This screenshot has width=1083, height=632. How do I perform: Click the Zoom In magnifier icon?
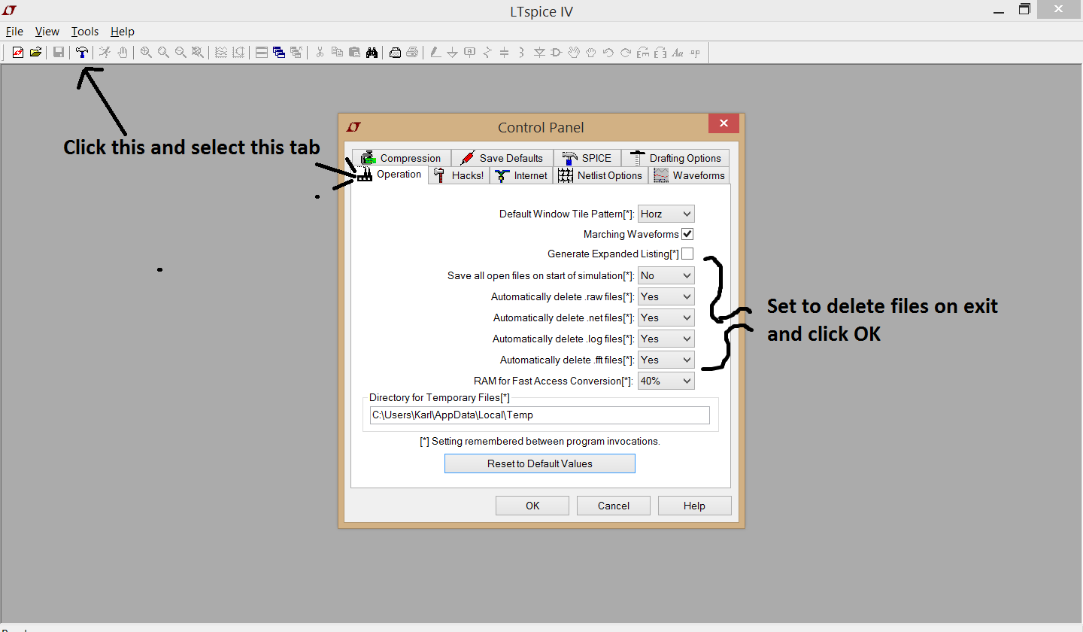tap(146, 52)
